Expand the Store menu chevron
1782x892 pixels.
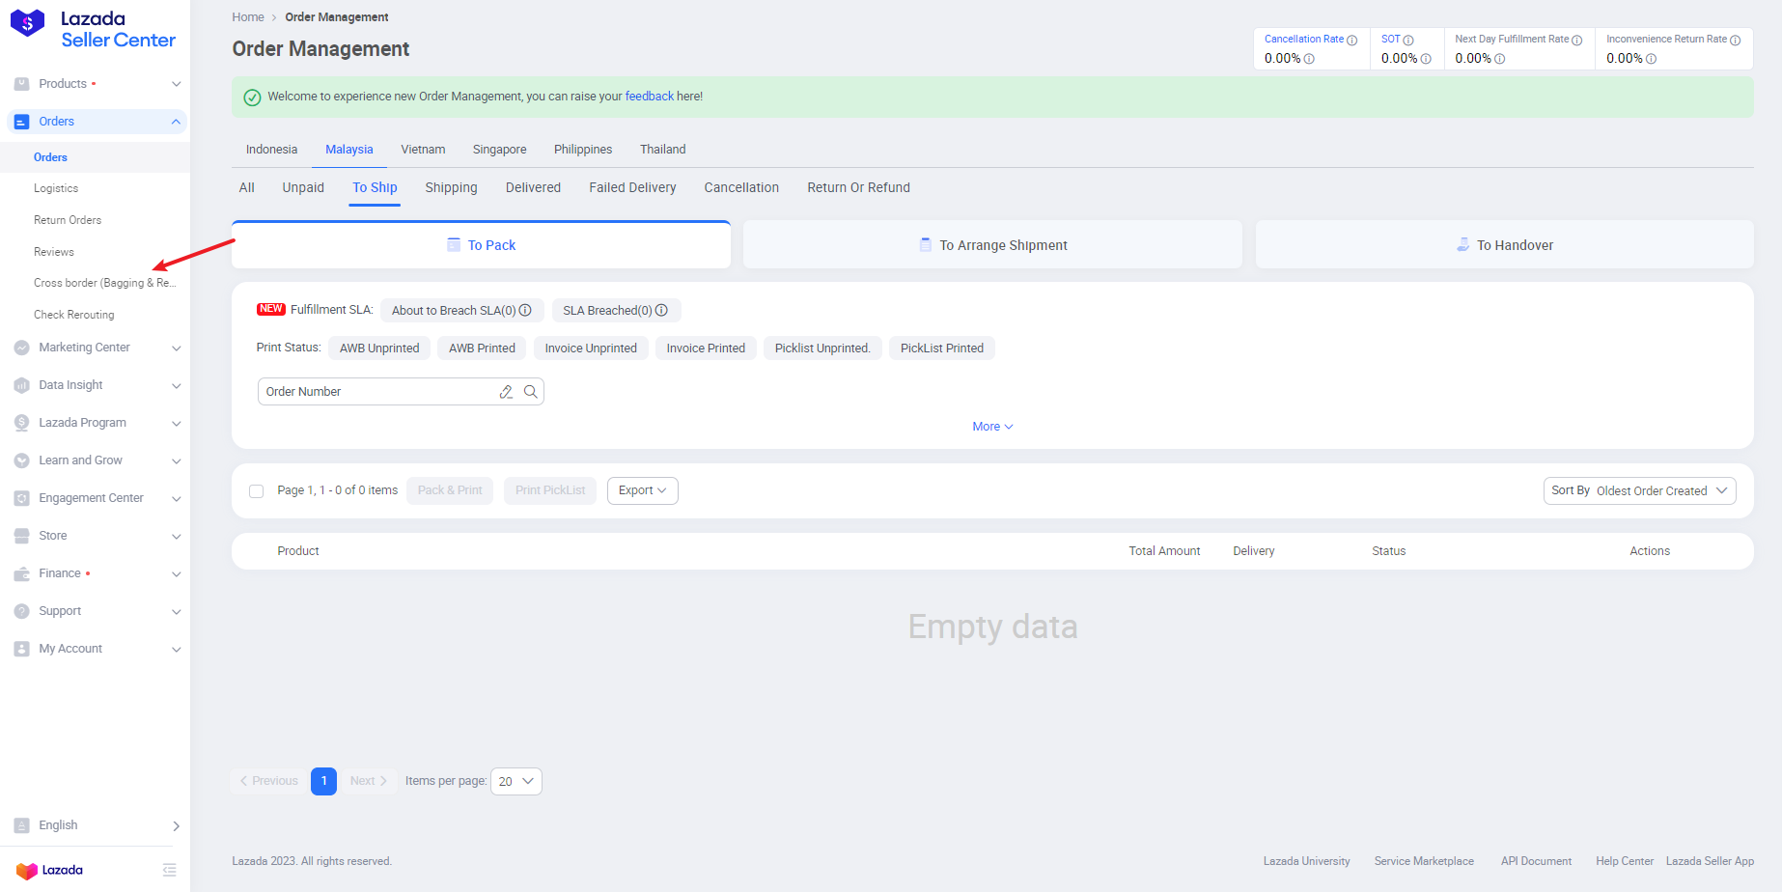pos(176,536)
